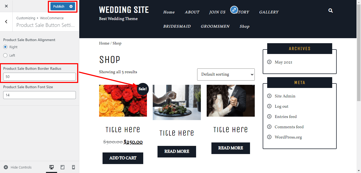Screen dimensions: 361x173
Task: Click the blue pencil edit shortcut icon
Action: pos(234,10)
